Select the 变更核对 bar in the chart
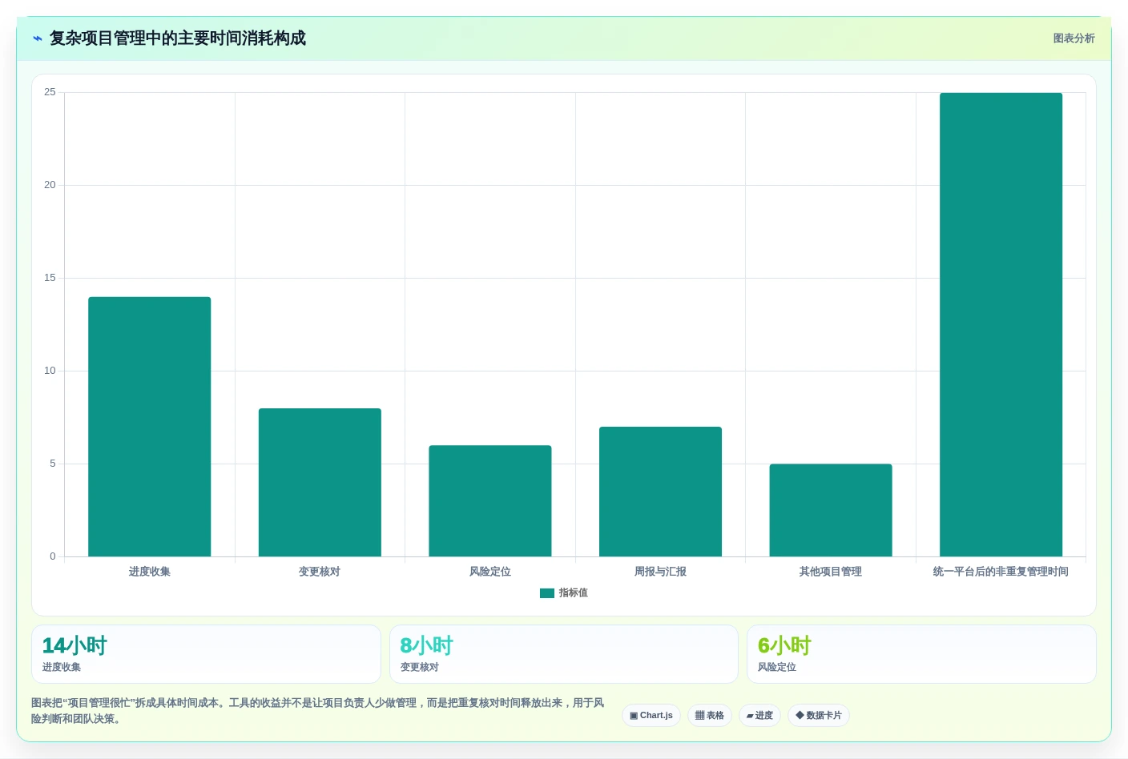Image resolution: width=1128 pixels, height=759 pixels. 320,482
